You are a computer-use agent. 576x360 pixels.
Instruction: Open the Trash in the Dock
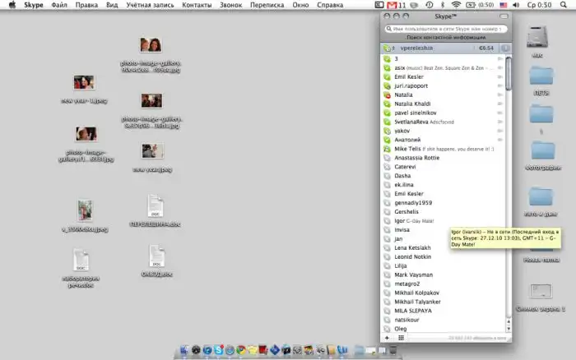point(394,351)
